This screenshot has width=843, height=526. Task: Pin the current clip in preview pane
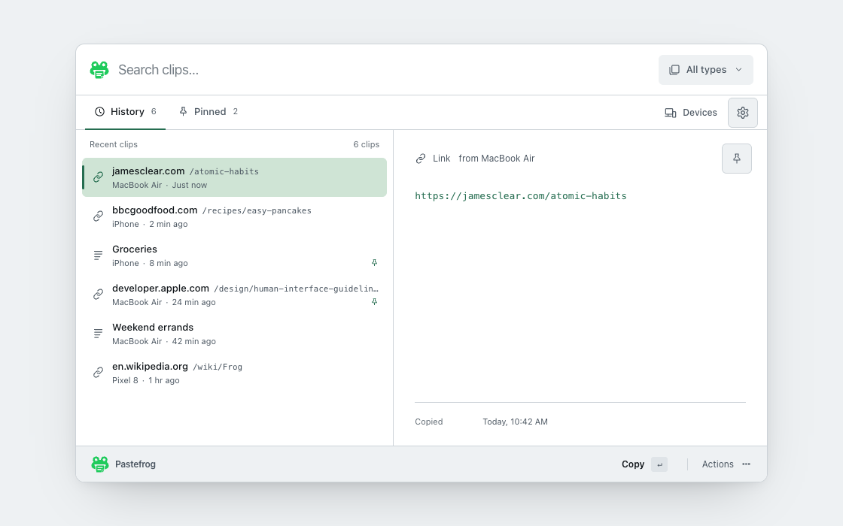pos(737,159)
